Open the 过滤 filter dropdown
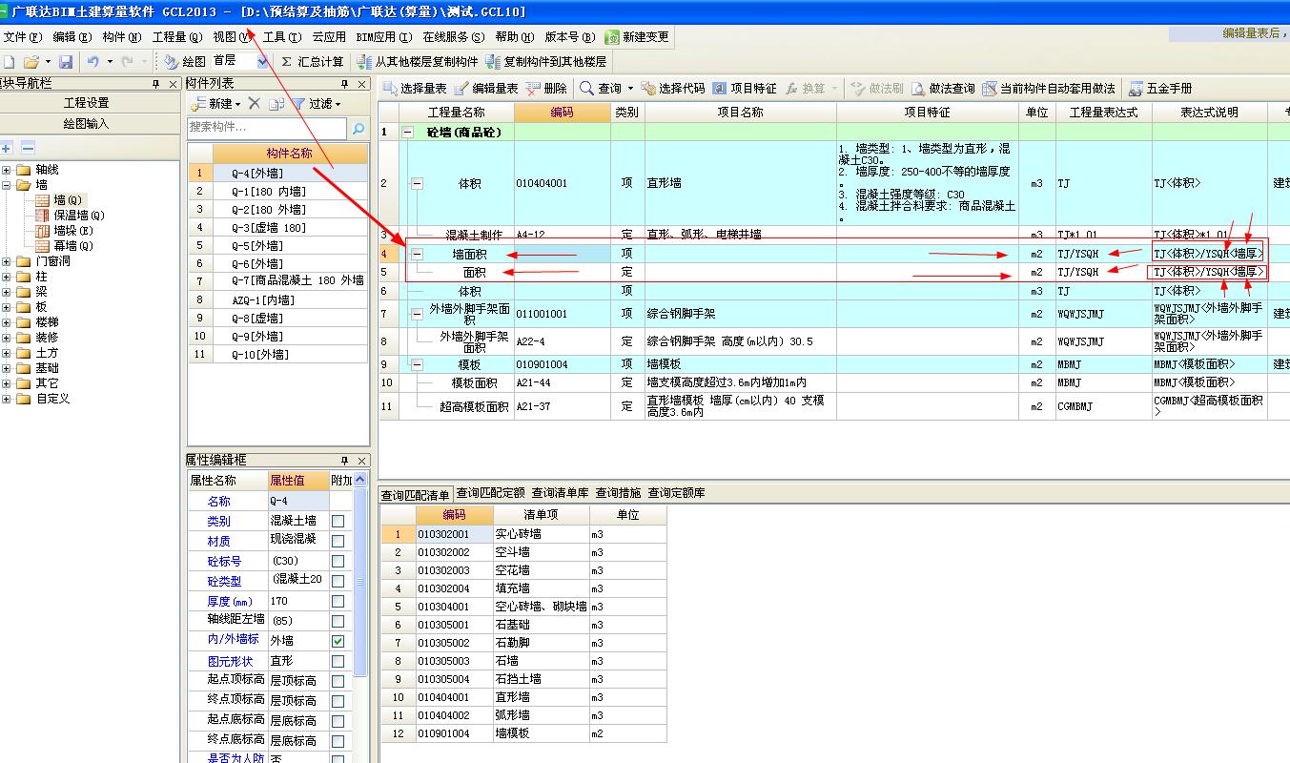Viewport: 1290px width, 763px height. point(317,103)
